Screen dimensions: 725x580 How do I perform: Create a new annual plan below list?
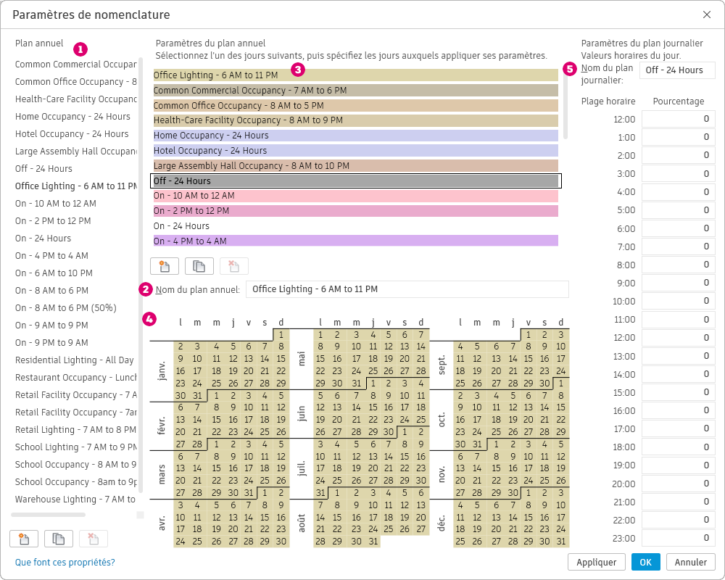tap(24, 539)
